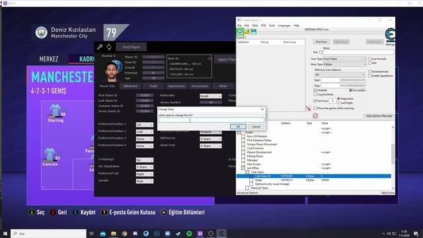The height and width of the screenshot is (238, 423).
Task: Open Task View on the taskbar
Action: [91, 233]
